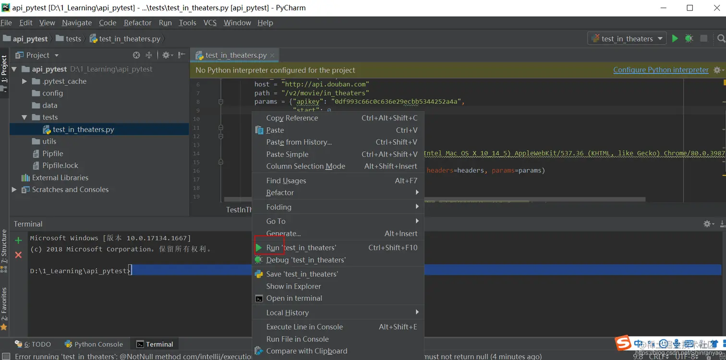The width and height of the screenshot is (726, 360).
Task: Open Refactor submenu in context menu
Action: coord(338,192)
